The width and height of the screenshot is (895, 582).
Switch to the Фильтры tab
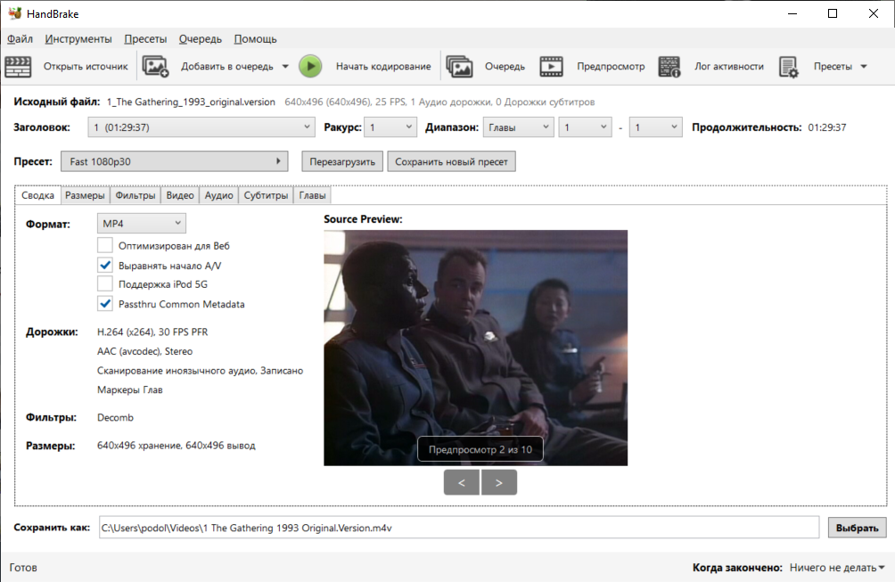coord(135,195)
